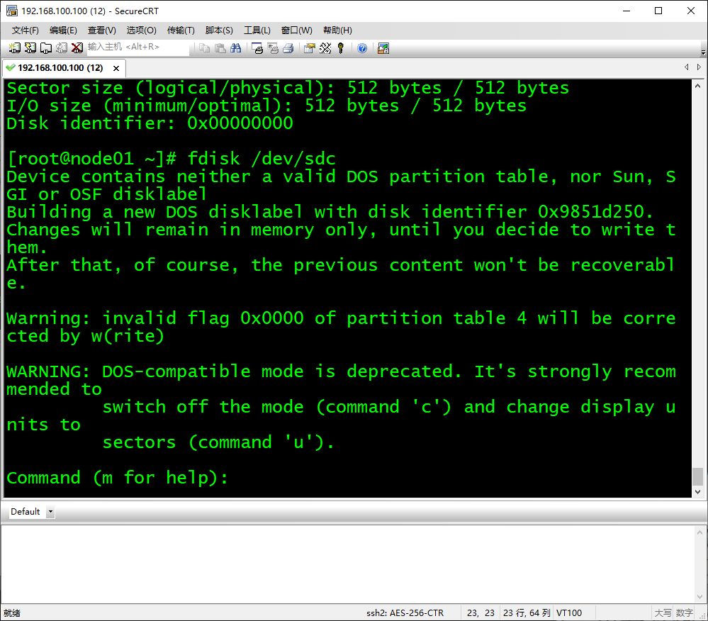Click the Reconnect toolbar icon
The image size is (708, 621).
pyautogui.click(x=62, y=48)
